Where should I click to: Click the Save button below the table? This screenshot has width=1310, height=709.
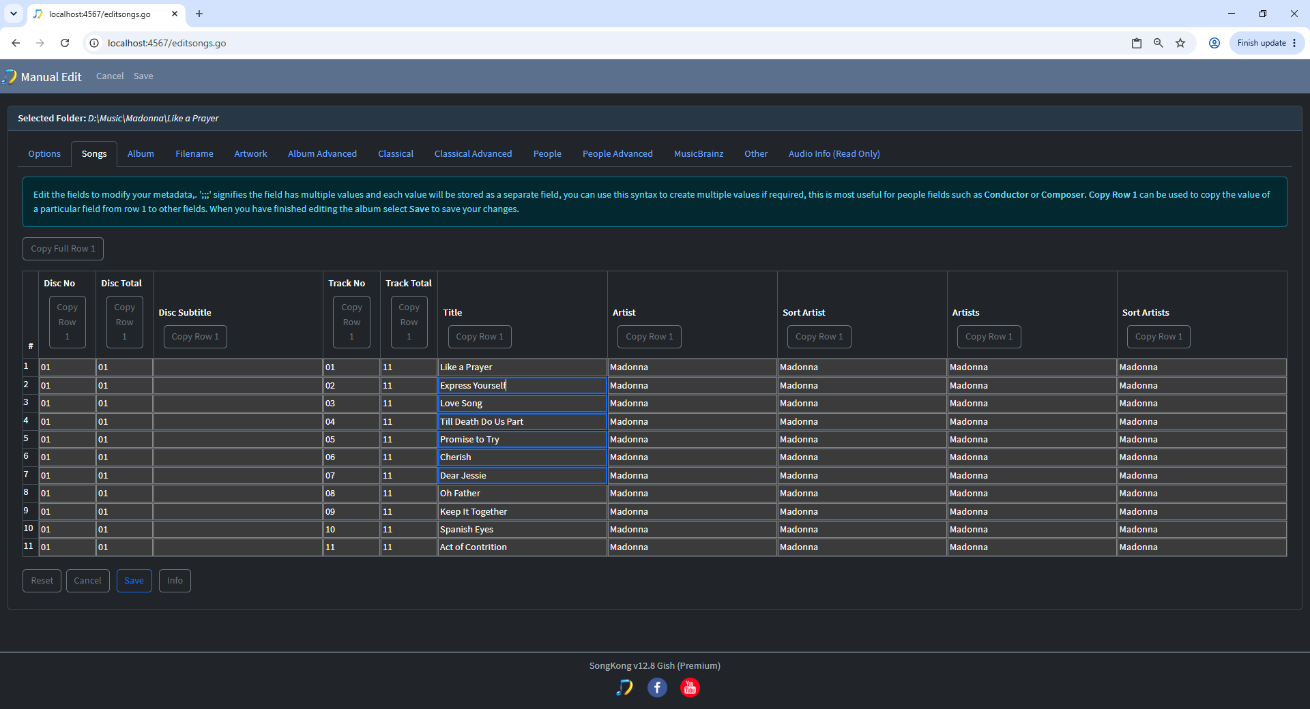click(134, 581)
